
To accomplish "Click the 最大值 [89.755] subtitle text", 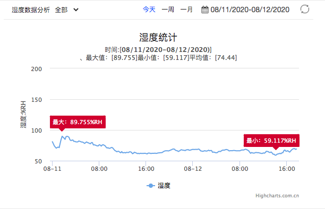I will tap(112, 58).
